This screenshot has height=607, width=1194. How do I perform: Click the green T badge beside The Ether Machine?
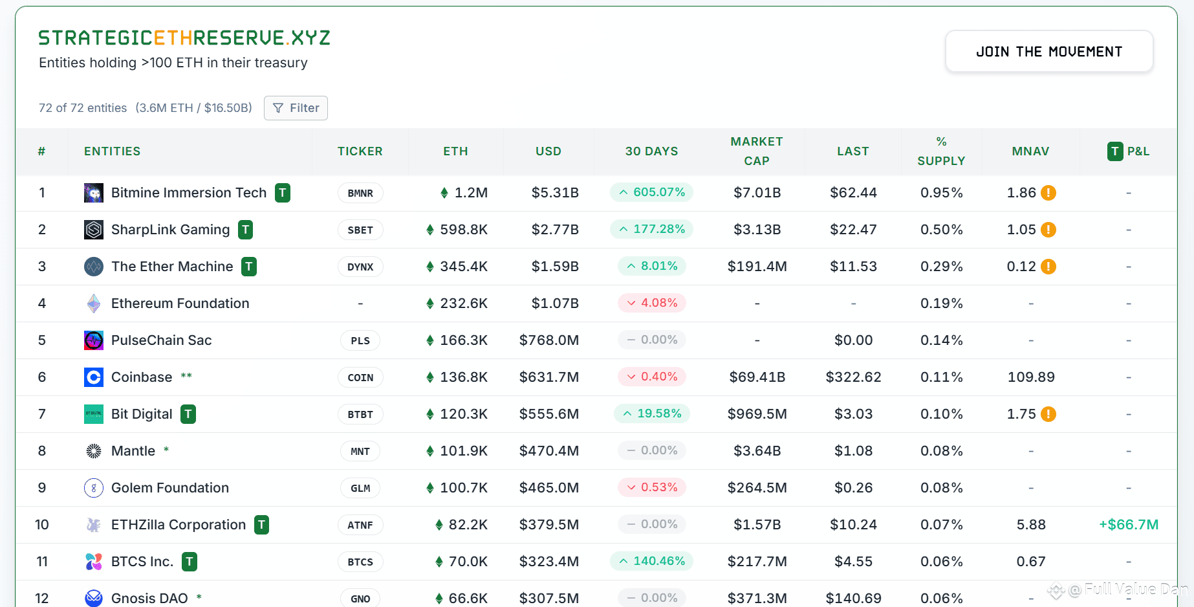(x=249, y=267)
